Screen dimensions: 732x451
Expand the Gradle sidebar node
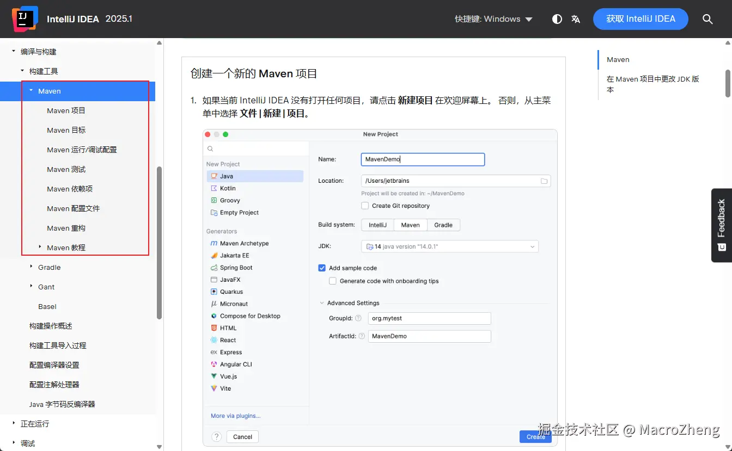coord(31,267)
